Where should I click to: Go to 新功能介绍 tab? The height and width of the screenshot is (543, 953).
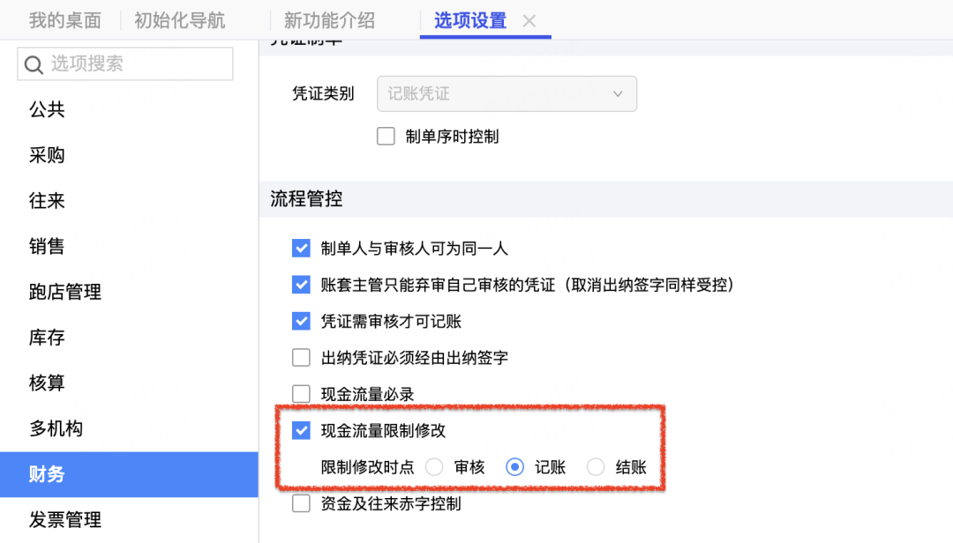click(x=329, y=20)
